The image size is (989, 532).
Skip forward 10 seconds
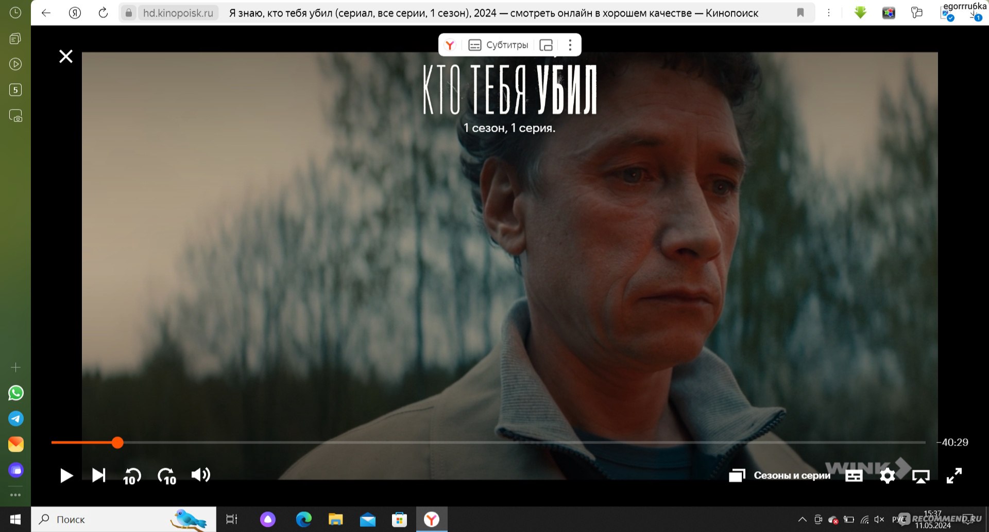pyautogui.click(x=167, y=476)
